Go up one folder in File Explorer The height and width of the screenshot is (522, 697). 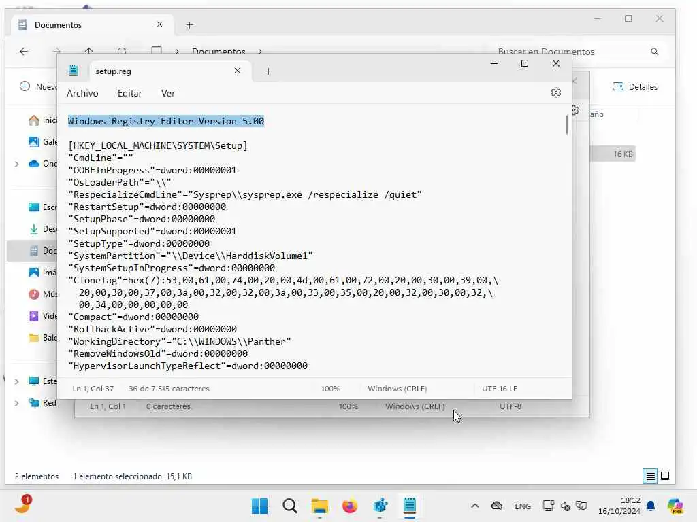(89, 51)
